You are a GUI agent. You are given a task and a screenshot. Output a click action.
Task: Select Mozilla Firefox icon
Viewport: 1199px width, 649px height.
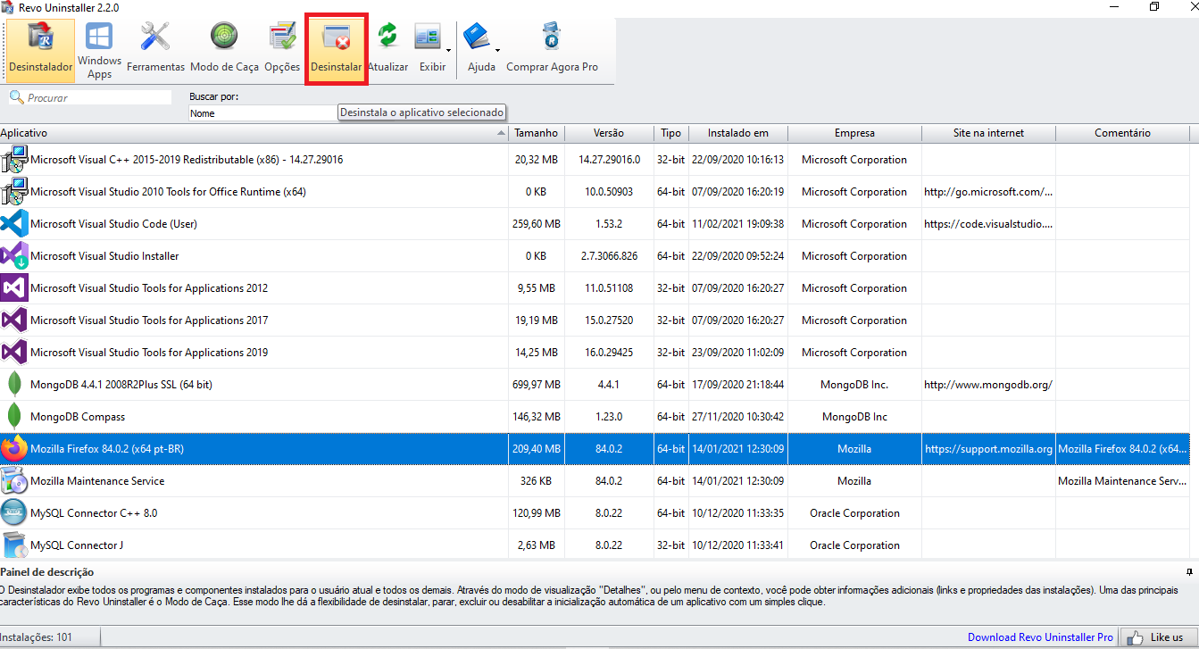click(14, 449)
